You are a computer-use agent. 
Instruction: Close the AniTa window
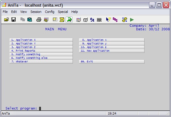pos(166,5)
